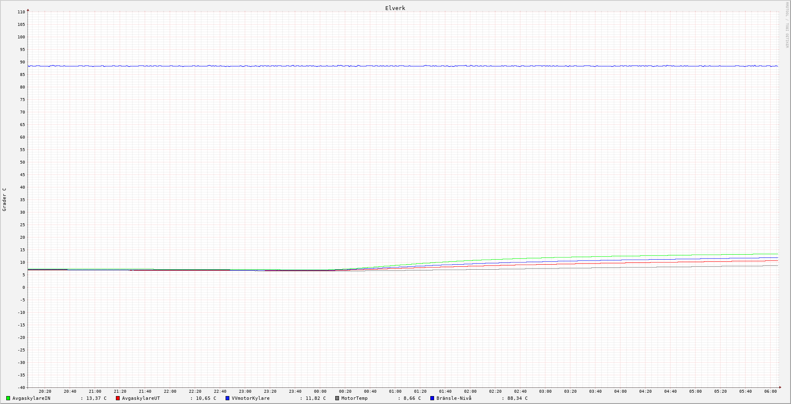Click the gray MotorTemp legend swatch
This screenshot has width=791, height=404.
[337, 398]
